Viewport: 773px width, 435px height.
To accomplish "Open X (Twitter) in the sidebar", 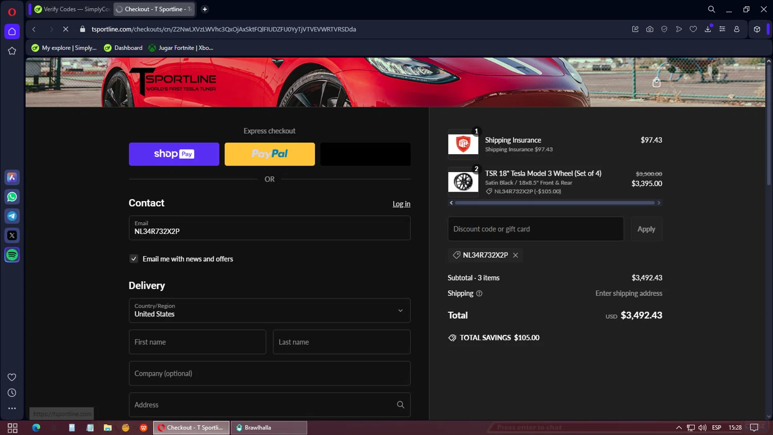I will [x=12, y=236].
